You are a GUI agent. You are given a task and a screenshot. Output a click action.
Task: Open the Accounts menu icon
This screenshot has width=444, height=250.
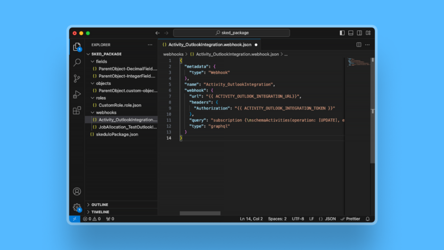click(x=77, y=192)
